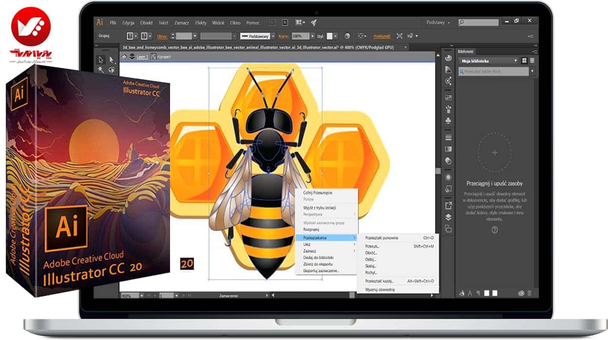This screenshot has height=340, width=608.
Task: Click the Przekształć link in Control bar
Action: click(382, 36)
